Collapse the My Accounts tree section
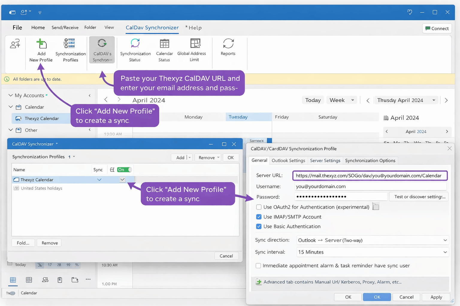460x306 pixels. [x=11, y=95]
